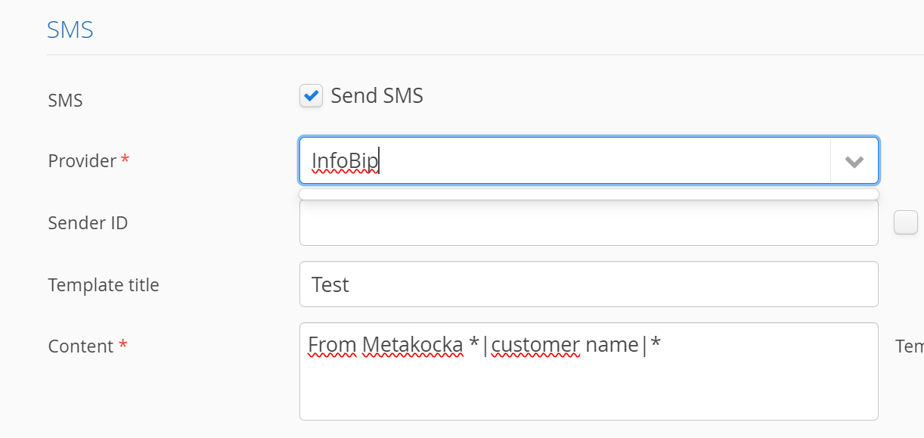Click the customer name placeholder in Content
The width and height of the screenshot is (924, 438).
tap(565, 345)
